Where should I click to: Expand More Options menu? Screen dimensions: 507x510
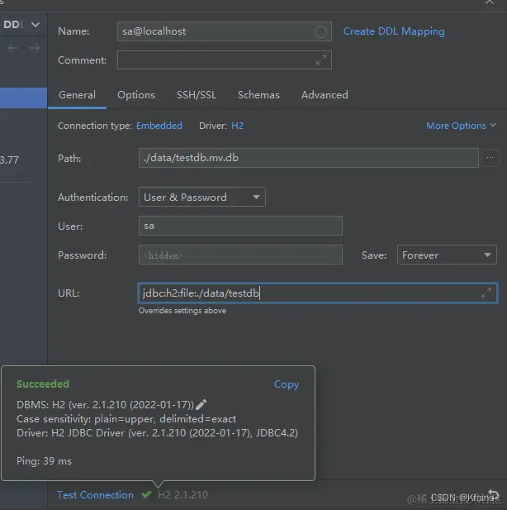(462, 126)
